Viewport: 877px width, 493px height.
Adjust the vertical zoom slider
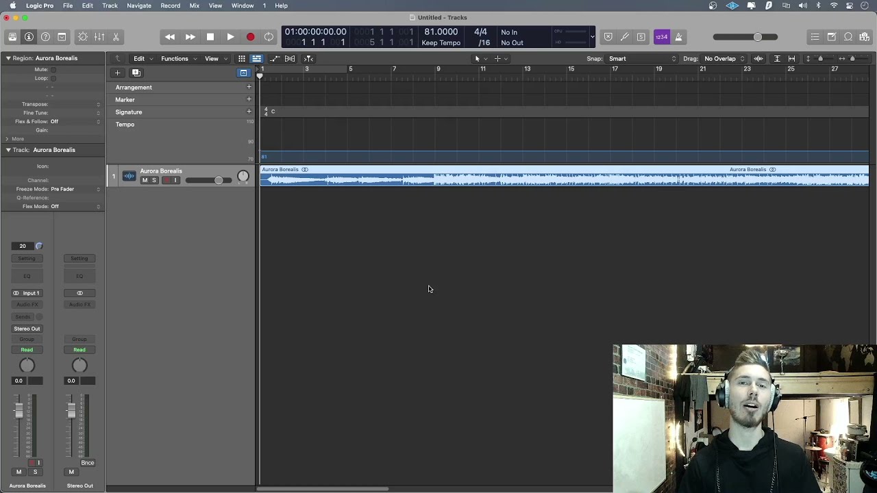click(820, 59)
